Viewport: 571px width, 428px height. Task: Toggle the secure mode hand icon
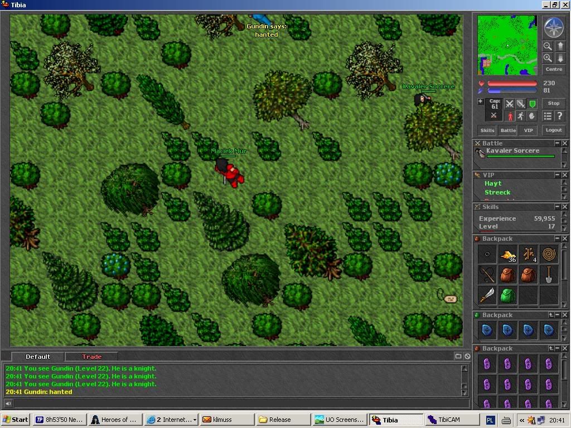532,116
